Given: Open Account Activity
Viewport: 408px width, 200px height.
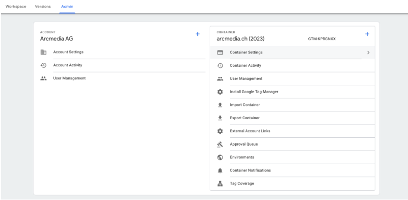Looking at the screenshot, I should 68,65.
